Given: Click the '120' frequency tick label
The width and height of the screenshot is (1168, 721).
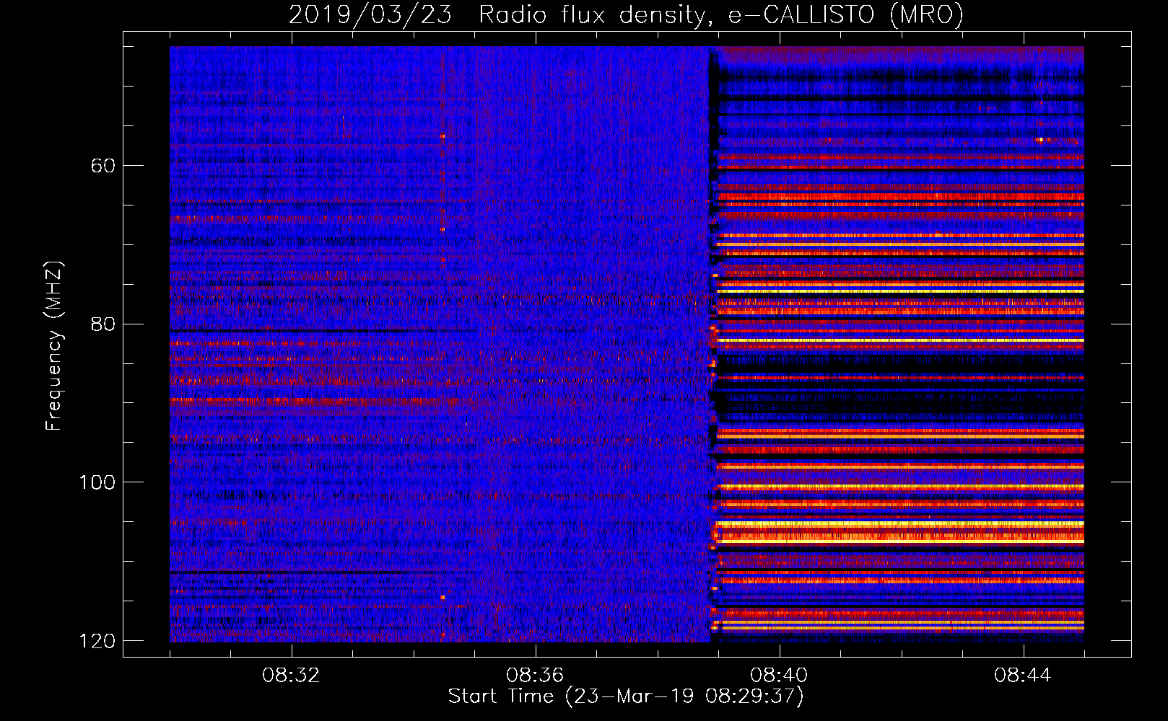Looking at the screenshot, I should [96, 641].
